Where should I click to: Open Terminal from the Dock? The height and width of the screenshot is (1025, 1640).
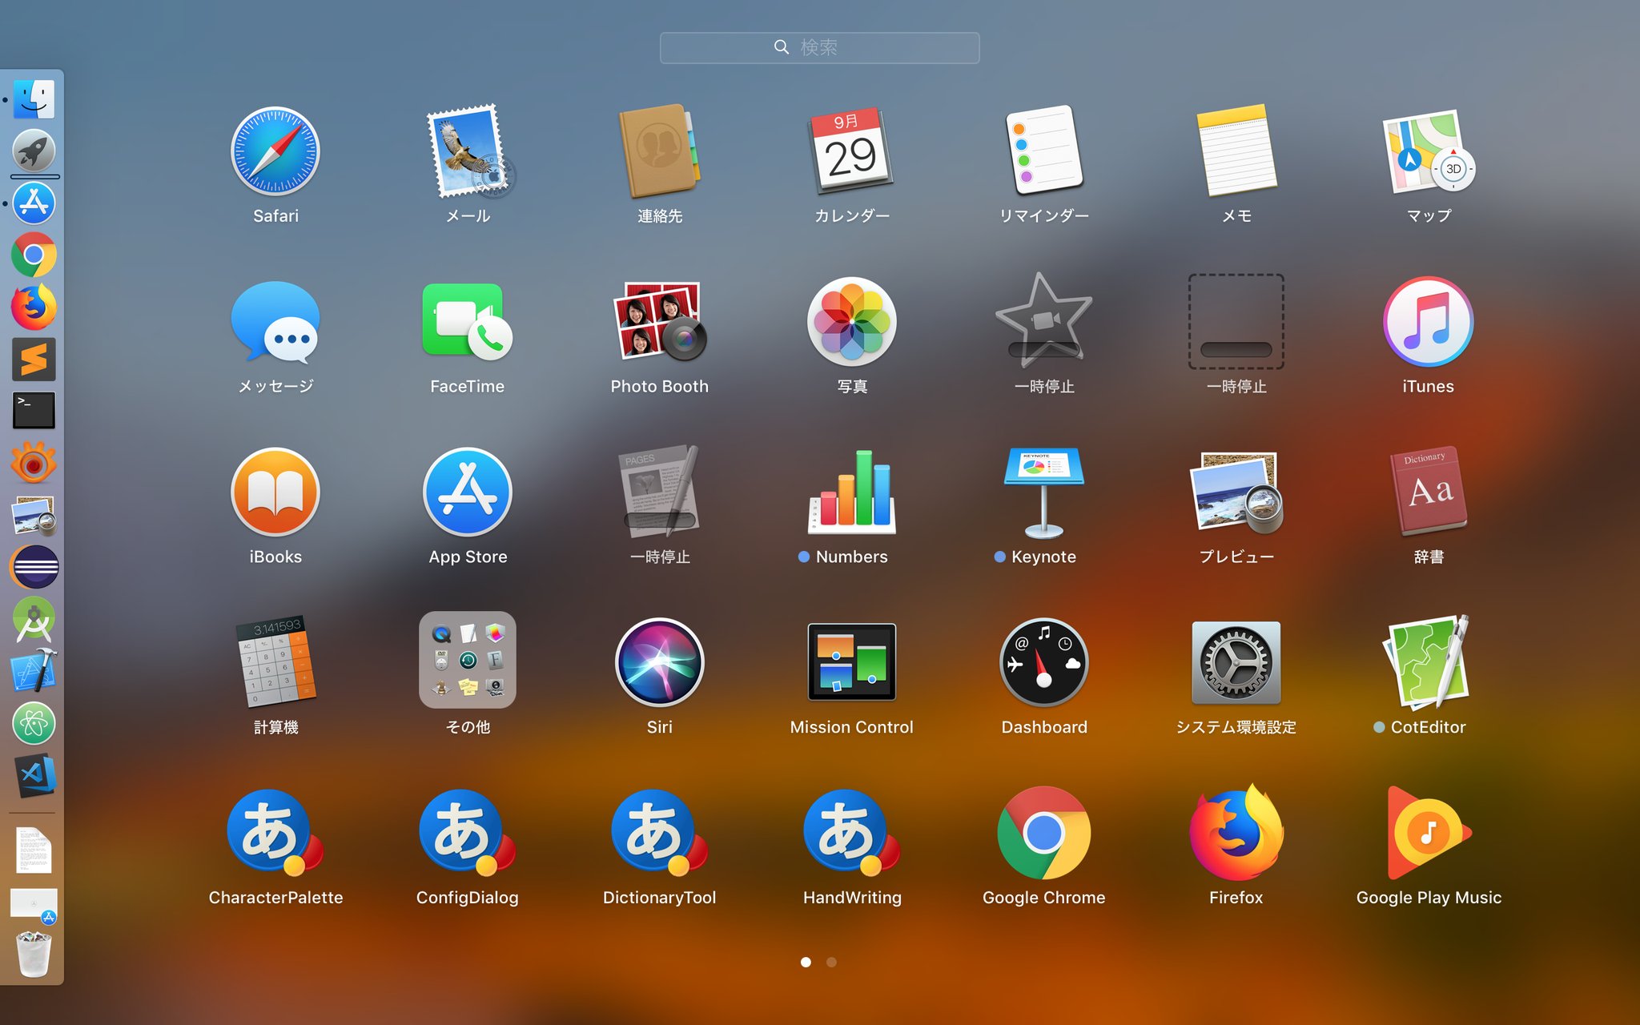coord(34,411)
